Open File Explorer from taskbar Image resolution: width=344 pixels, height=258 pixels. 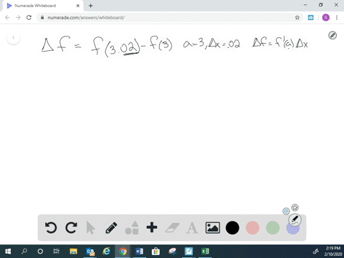[73, 252]
